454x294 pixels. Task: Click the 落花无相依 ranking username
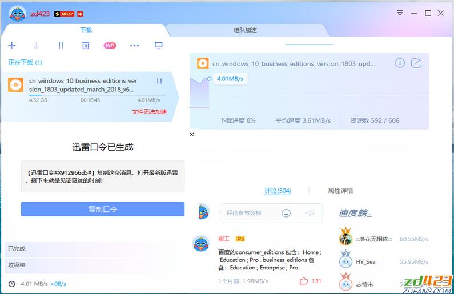(x=374, y=239)
